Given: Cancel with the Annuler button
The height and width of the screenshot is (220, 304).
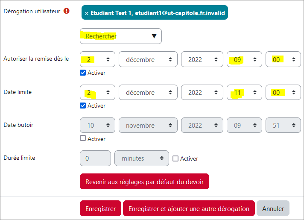Looking at the screenshot, I should pyautogui.click(x=273, y=208).
